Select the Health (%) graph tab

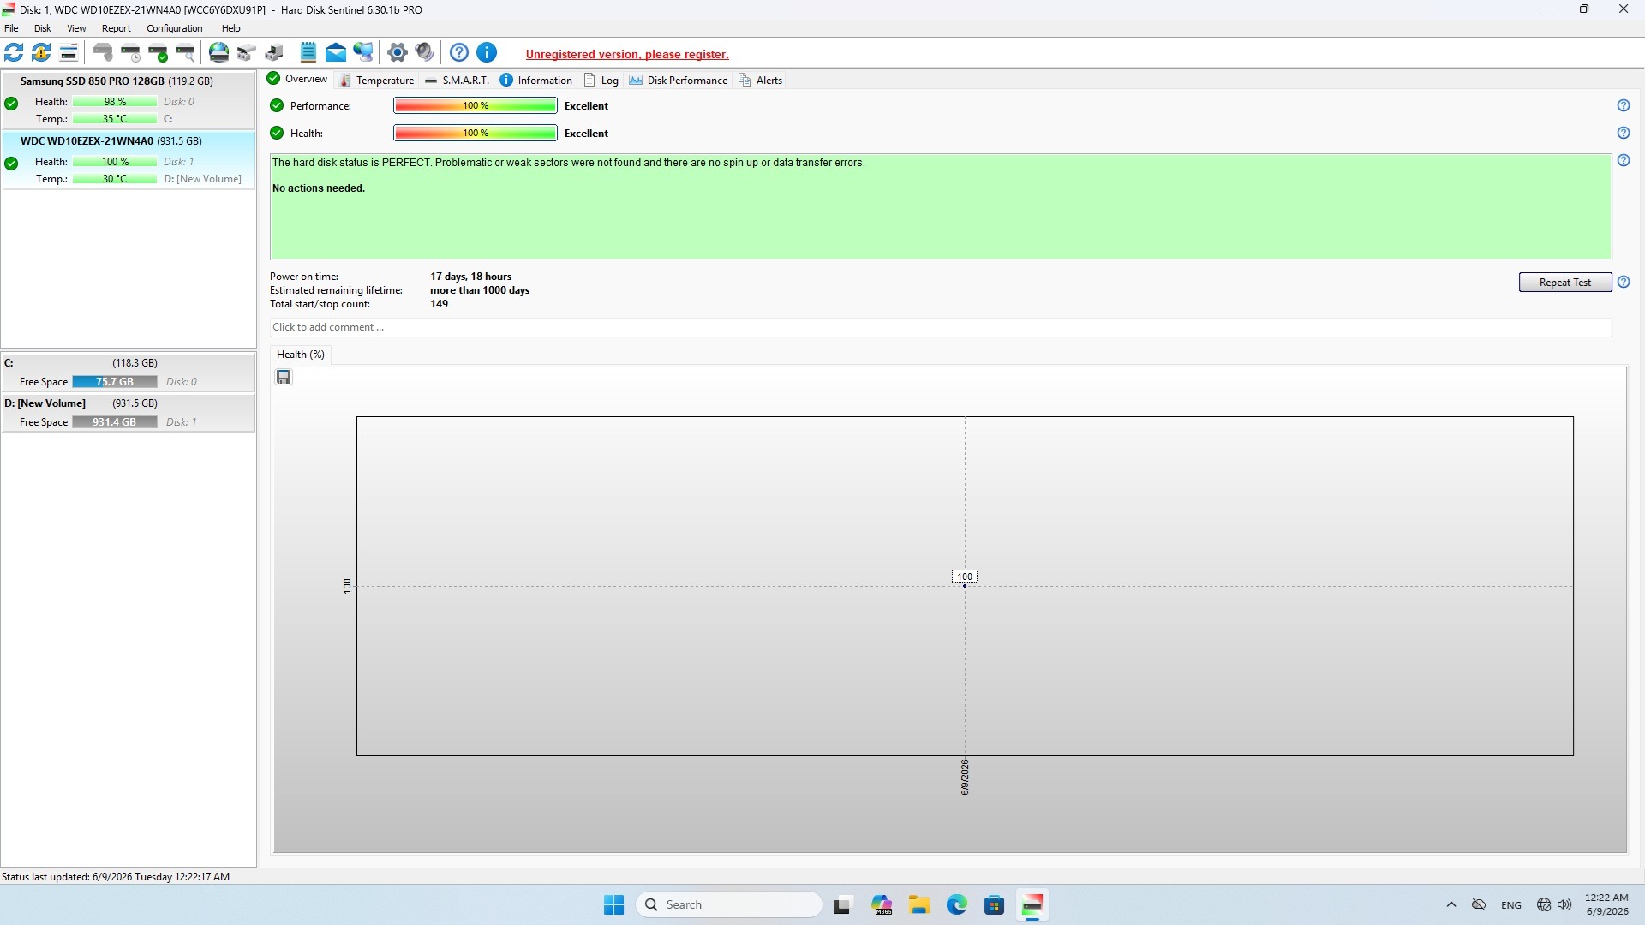(301, 355)
